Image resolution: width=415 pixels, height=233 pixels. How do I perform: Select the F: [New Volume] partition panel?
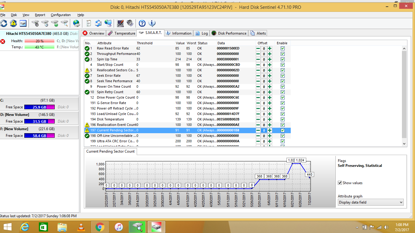(x=39, y=132)
